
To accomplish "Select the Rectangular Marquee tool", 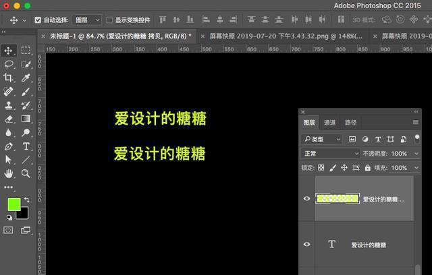I will click(x=26, y=51).
